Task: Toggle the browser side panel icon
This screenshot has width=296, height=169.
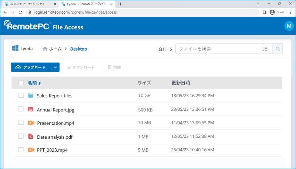Action: tap(265, 12)
